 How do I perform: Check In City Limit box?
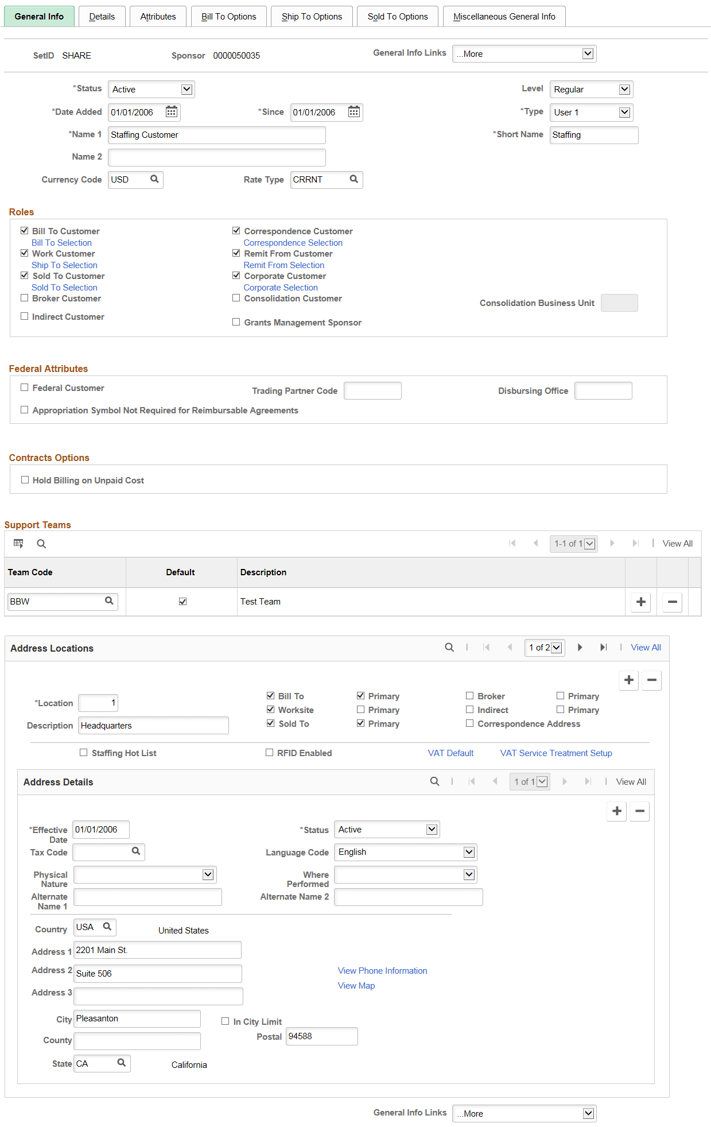click(226, 1021)
